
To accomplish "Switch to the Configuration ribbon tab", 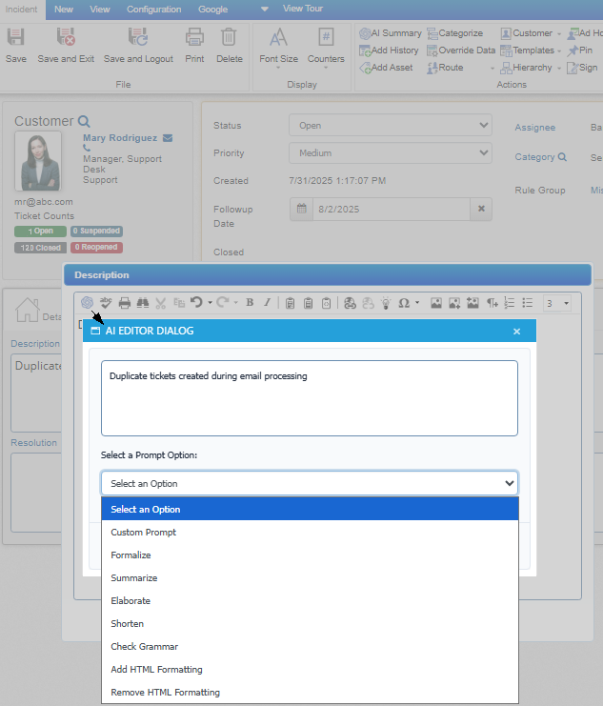I will click(153, 10).
